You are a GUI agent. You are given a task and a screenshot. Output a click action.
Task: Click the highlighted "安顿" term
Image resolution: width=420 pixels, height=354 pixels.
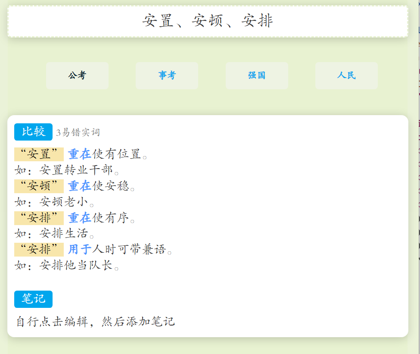point(39,186)
